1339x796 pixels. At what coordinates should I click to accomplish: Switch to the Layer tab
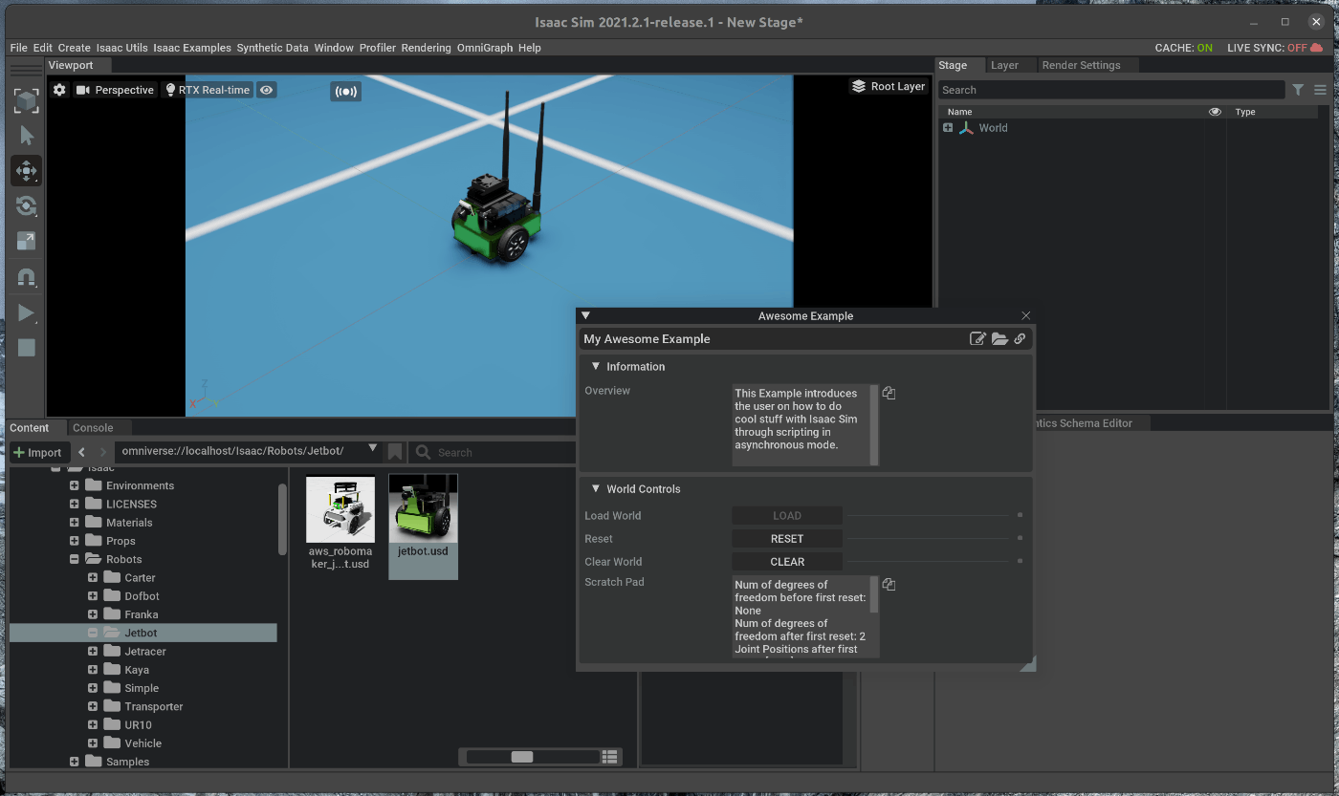[x=1004, y=65]
